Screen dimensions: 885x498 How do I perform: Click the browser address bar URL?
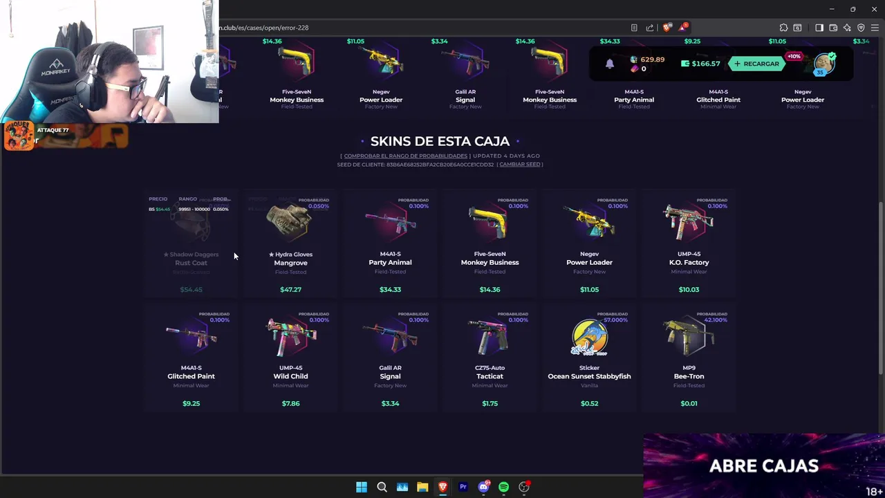click(264, 28)
